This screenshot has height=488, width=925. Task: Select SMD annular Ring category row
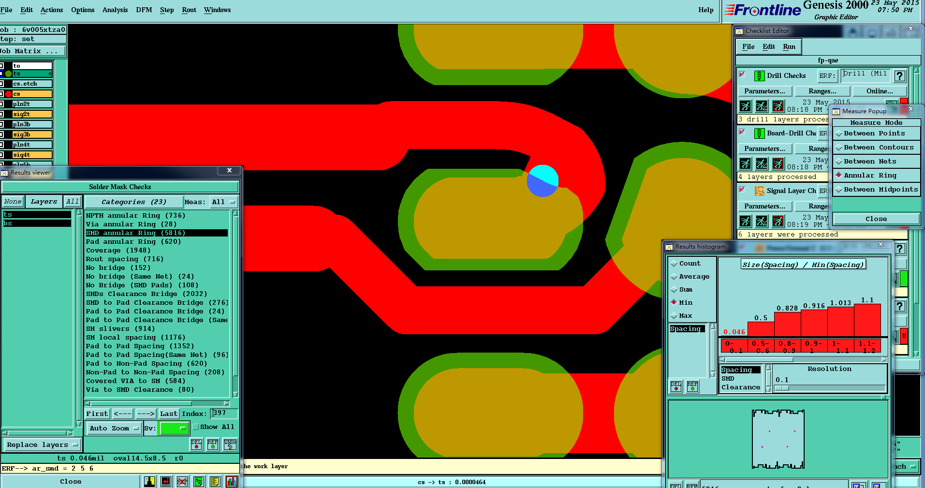[x=156, y=233]
